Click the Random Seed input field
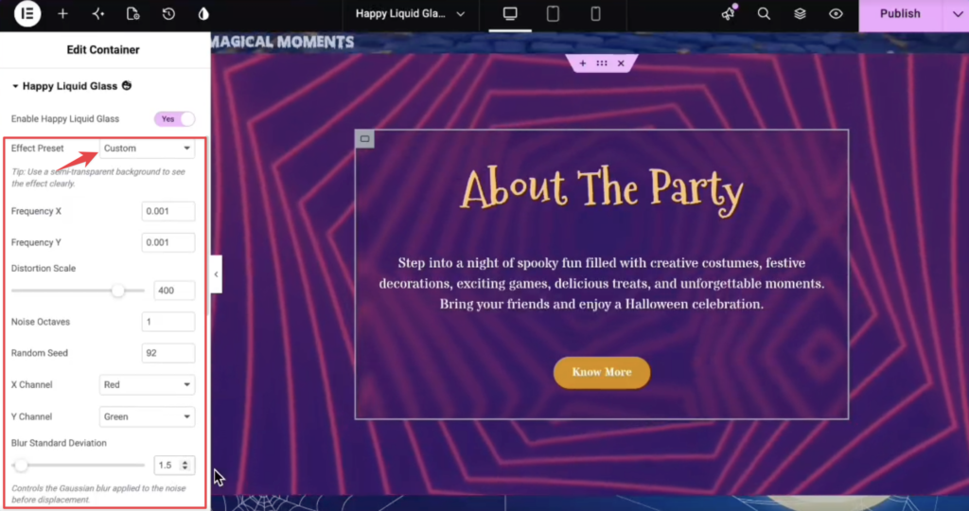The height and width of the screenshot is (511, 969). point(168,353)
